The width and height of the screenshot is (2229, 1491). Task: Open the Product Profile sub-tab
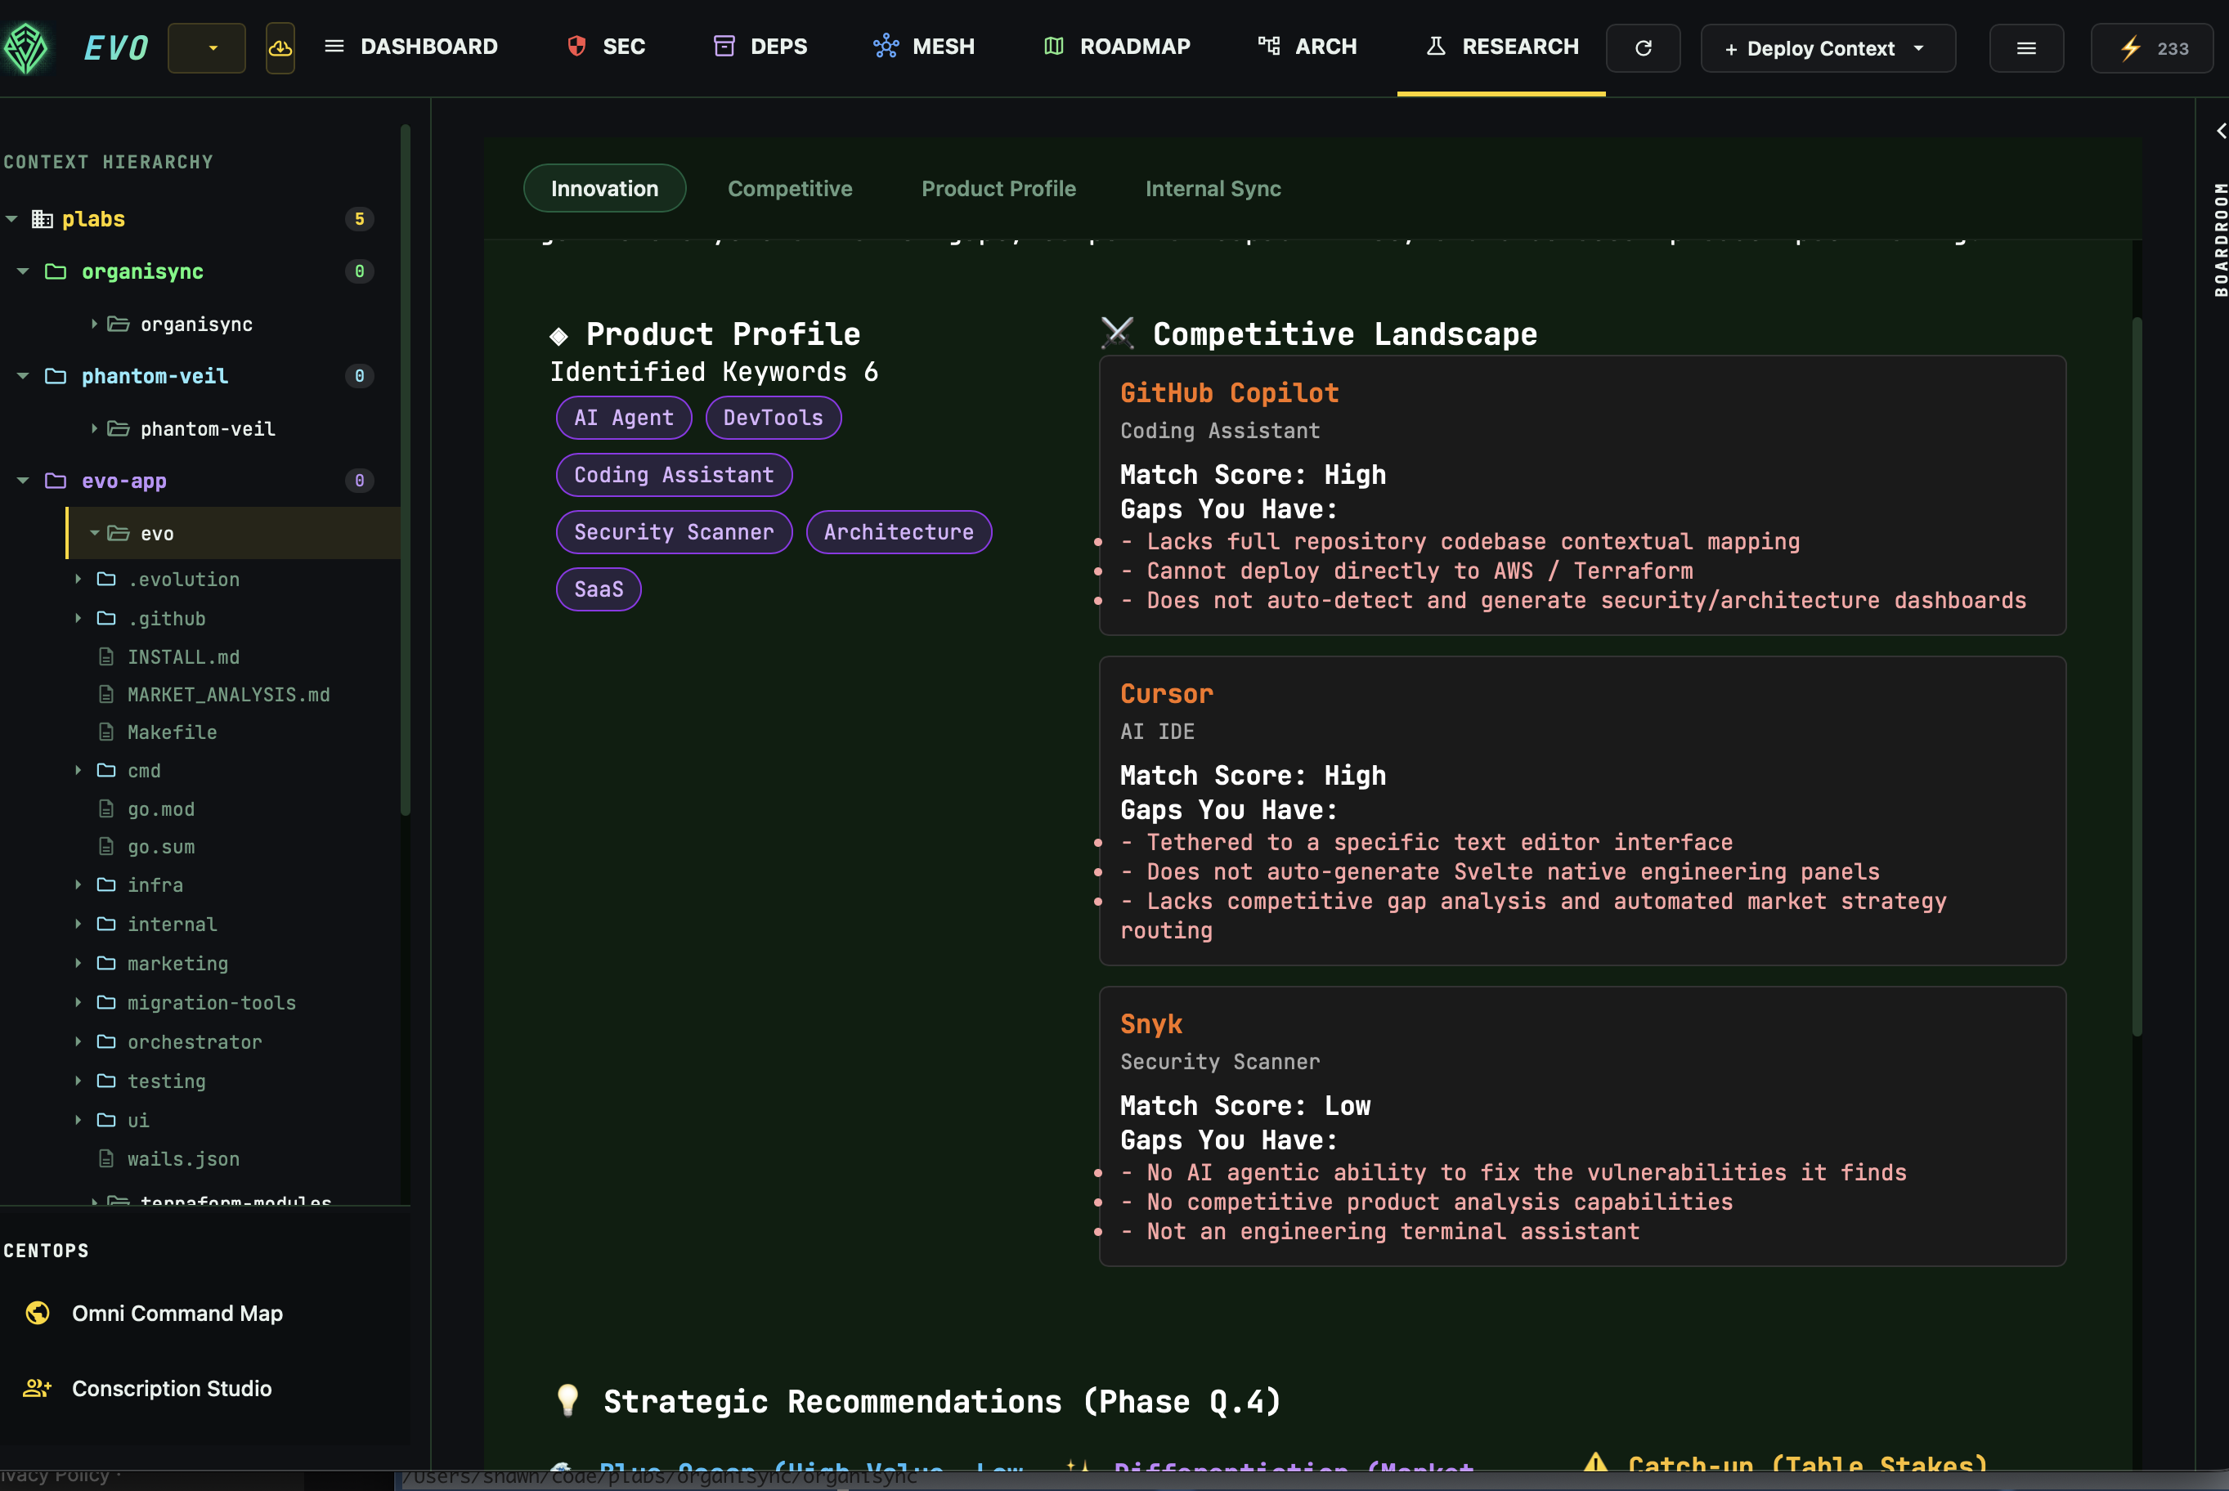point(998,188)
